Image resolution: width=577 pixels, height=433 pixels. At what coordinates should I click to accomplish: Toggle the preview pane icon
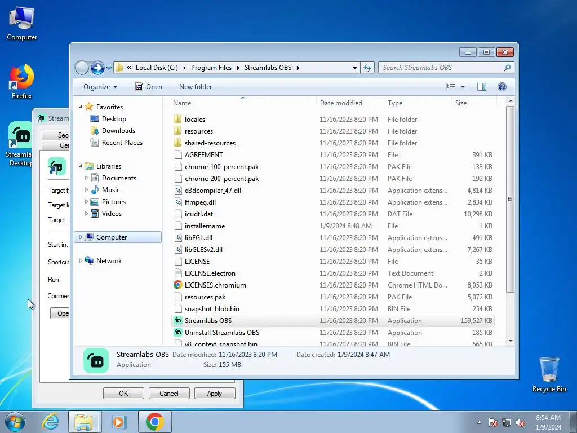(x=482, y=87)
